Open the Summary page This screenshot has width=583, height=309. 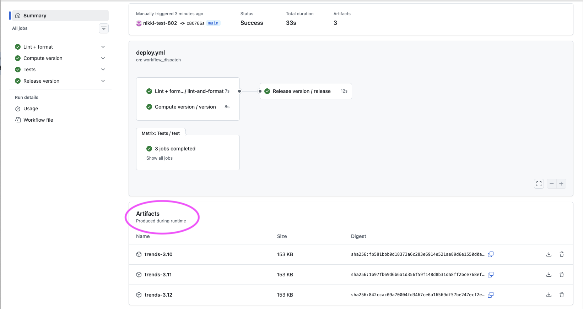pos(60,16)
